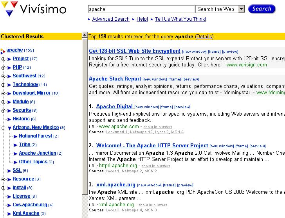Click show in clusters for httpd.apache.org
The height and width of the screenshot is (218, 285).
[x=156, y=166]
